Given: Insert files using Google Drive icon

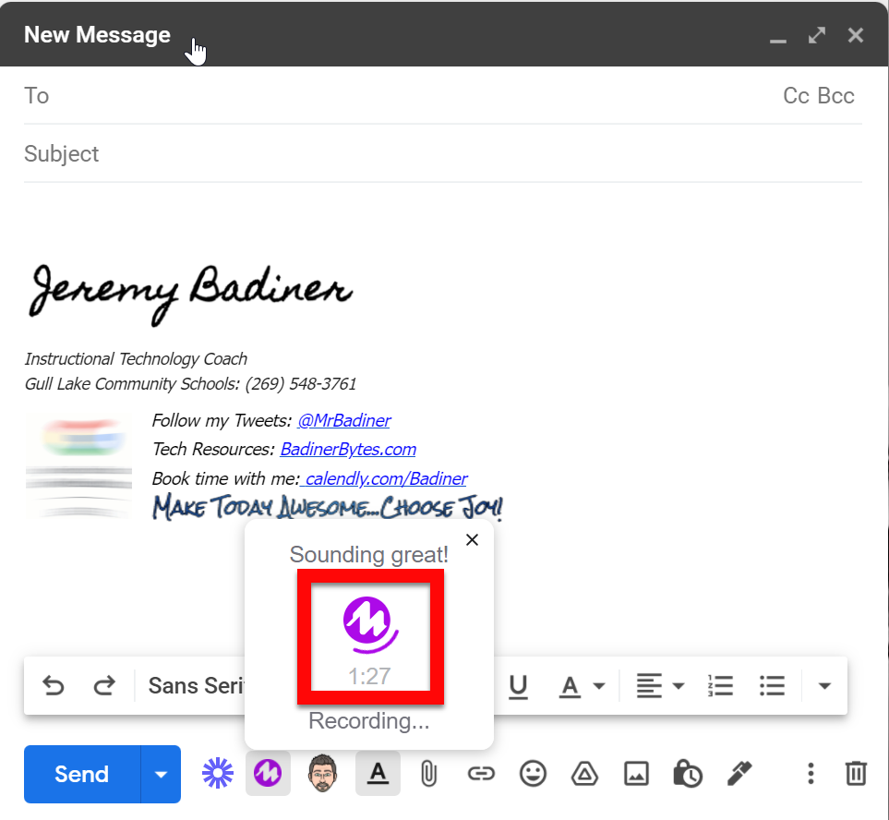Looking at the screenshot, I should click(584, 774).
